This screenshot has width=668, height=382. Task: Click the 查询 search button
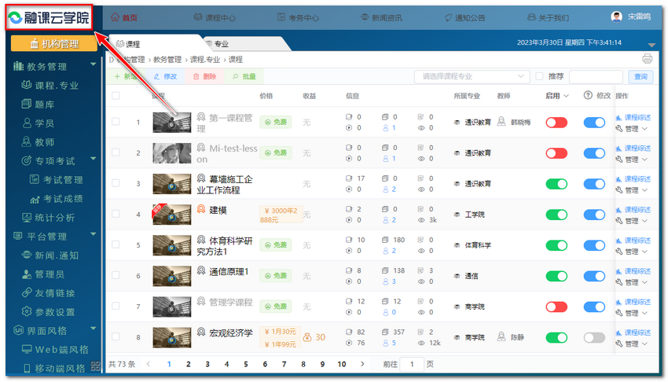pyautogui.click(x=640, y=76)
